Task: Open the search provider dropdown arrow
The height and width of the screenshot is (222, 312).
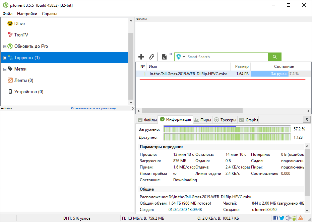Action: (x=184, y=57)
